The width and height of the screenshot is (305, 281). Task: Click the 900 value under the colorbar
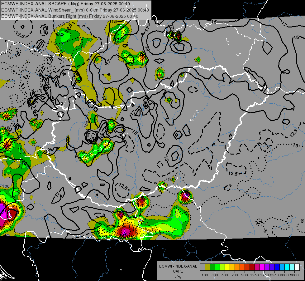(245, 275)
